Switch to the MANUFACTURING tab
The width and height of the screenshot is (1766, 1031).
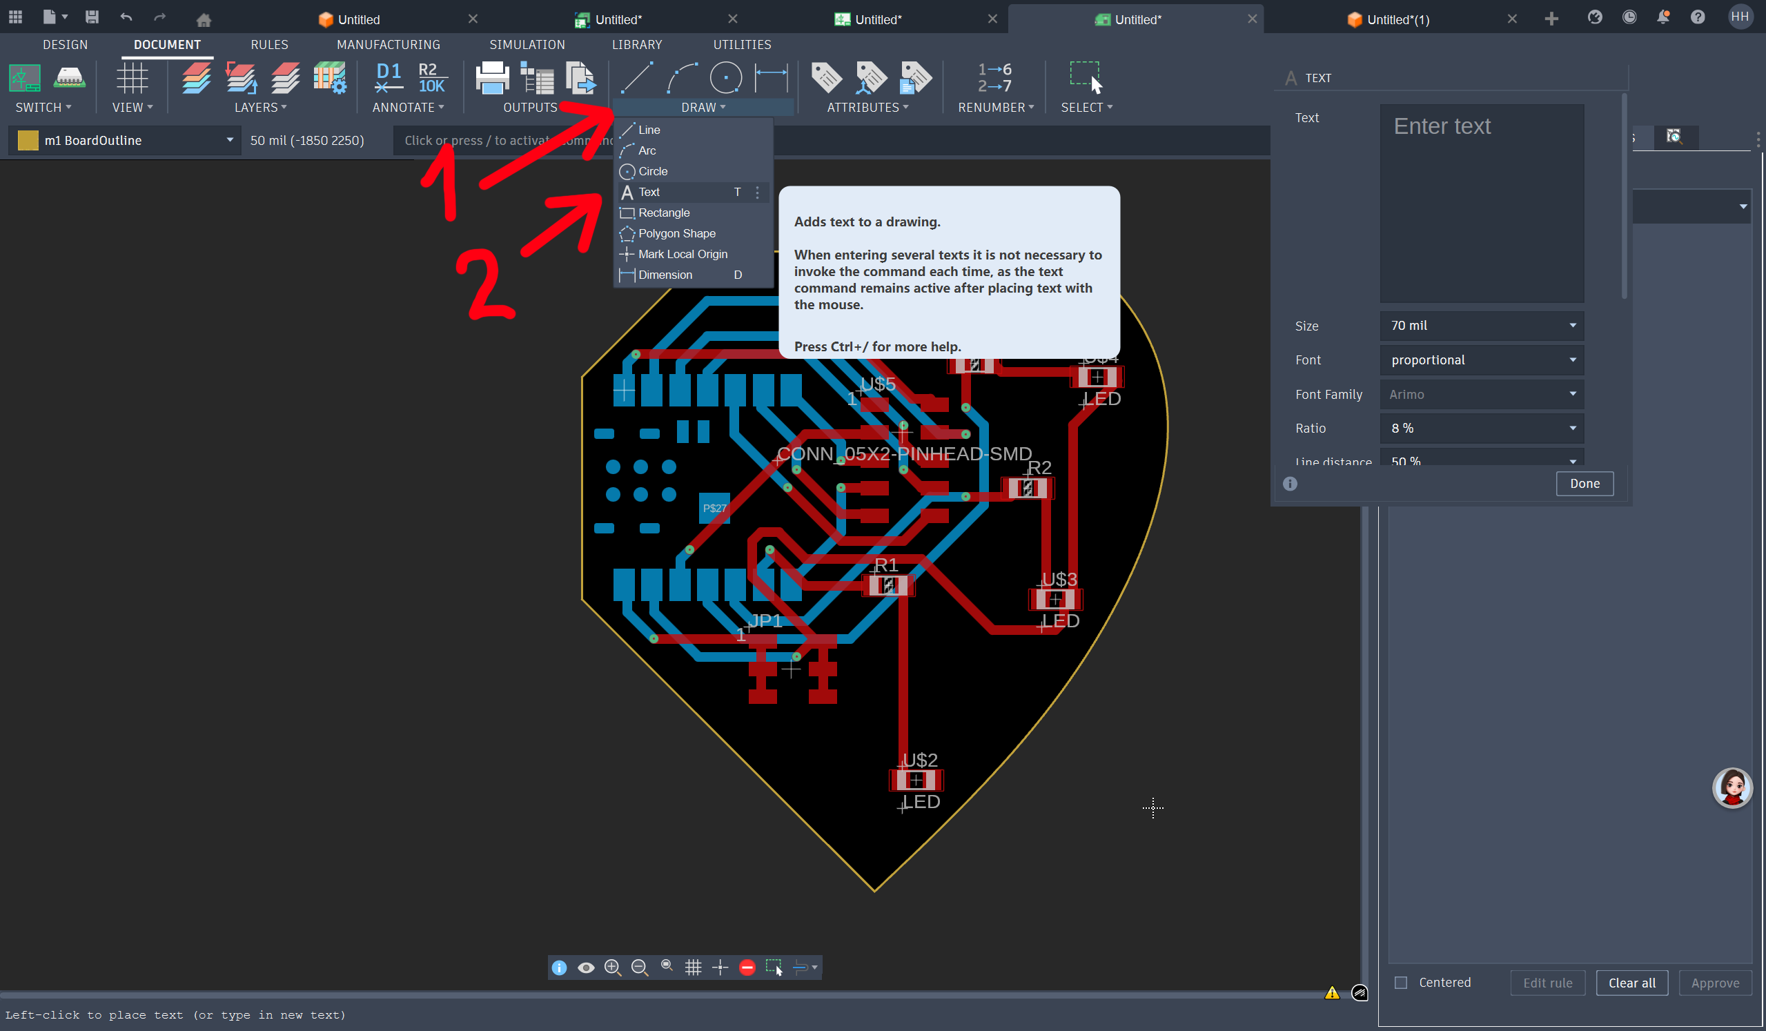tap(389, 45)
